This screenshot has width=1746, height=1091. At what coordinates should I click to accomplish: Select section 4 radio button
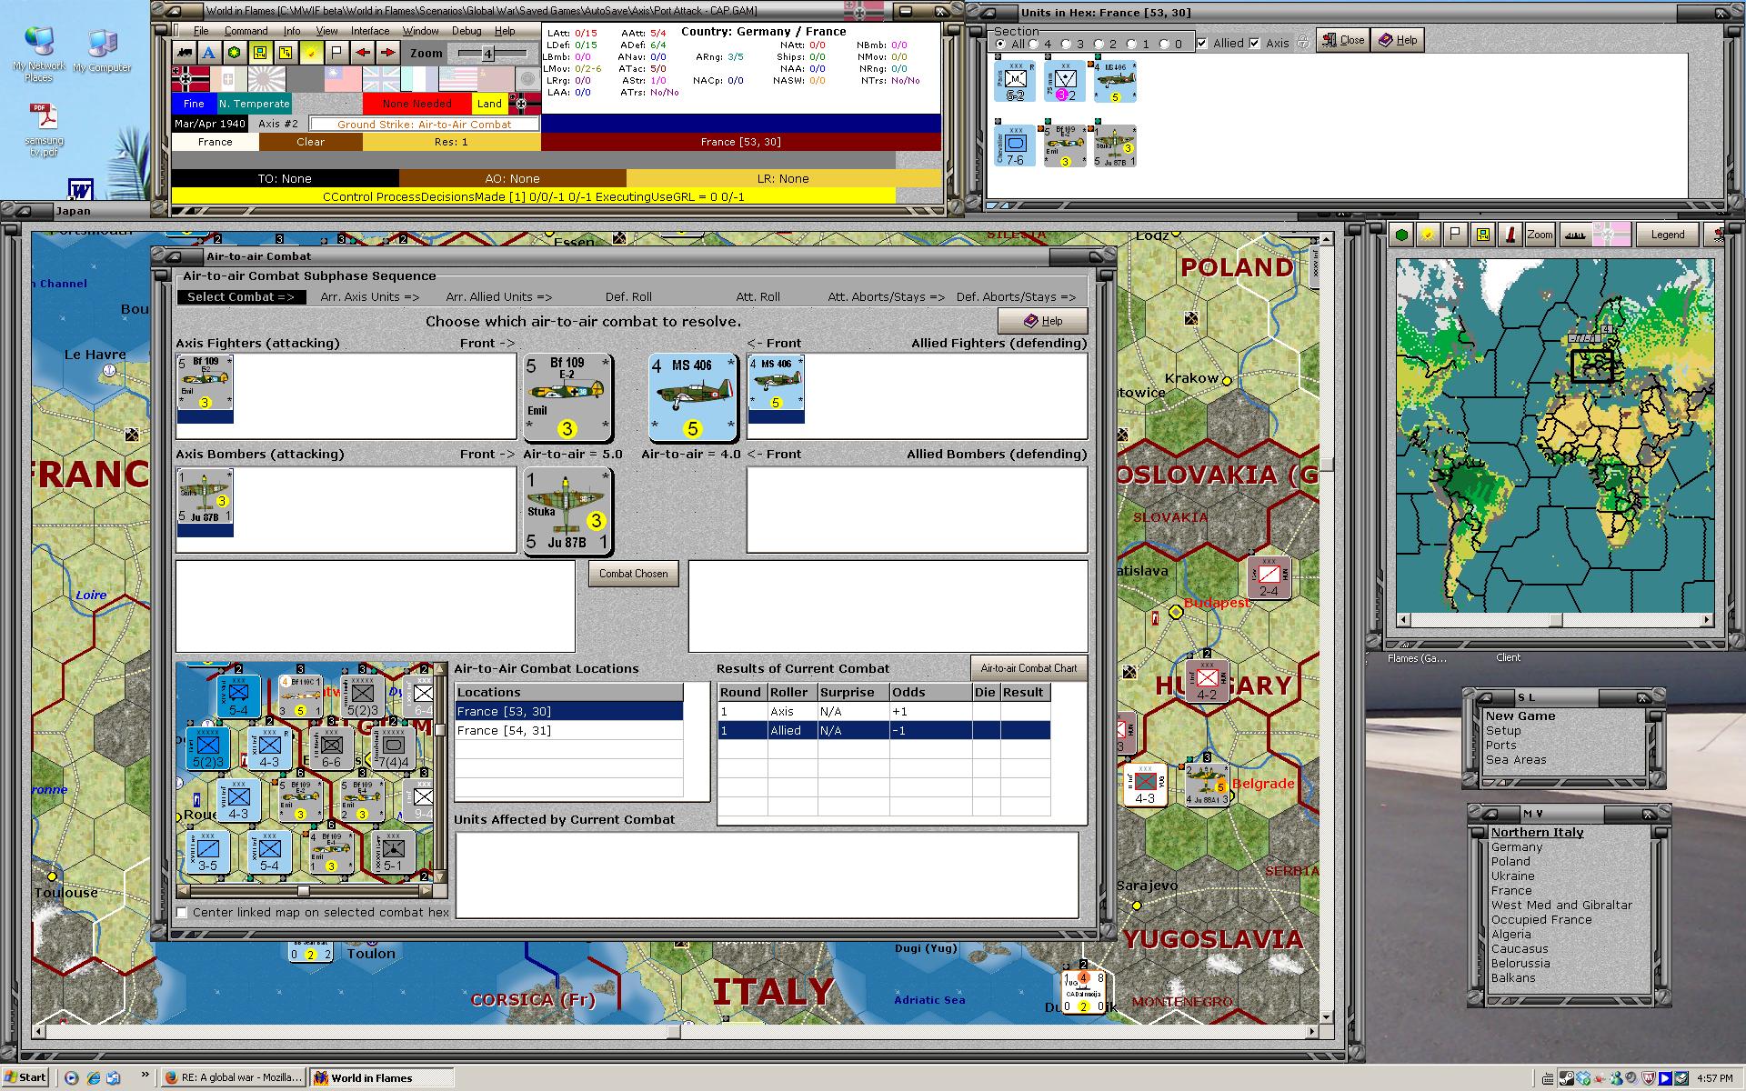pyautogui.click(x=1033, y=44)
